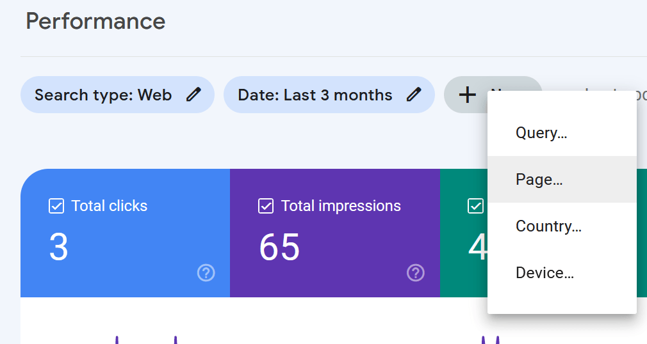This screenshot has width=647, height=344.
Task: Click the pencil icon on Date chip
Action: pyautogui.click(x=414, y=95)
